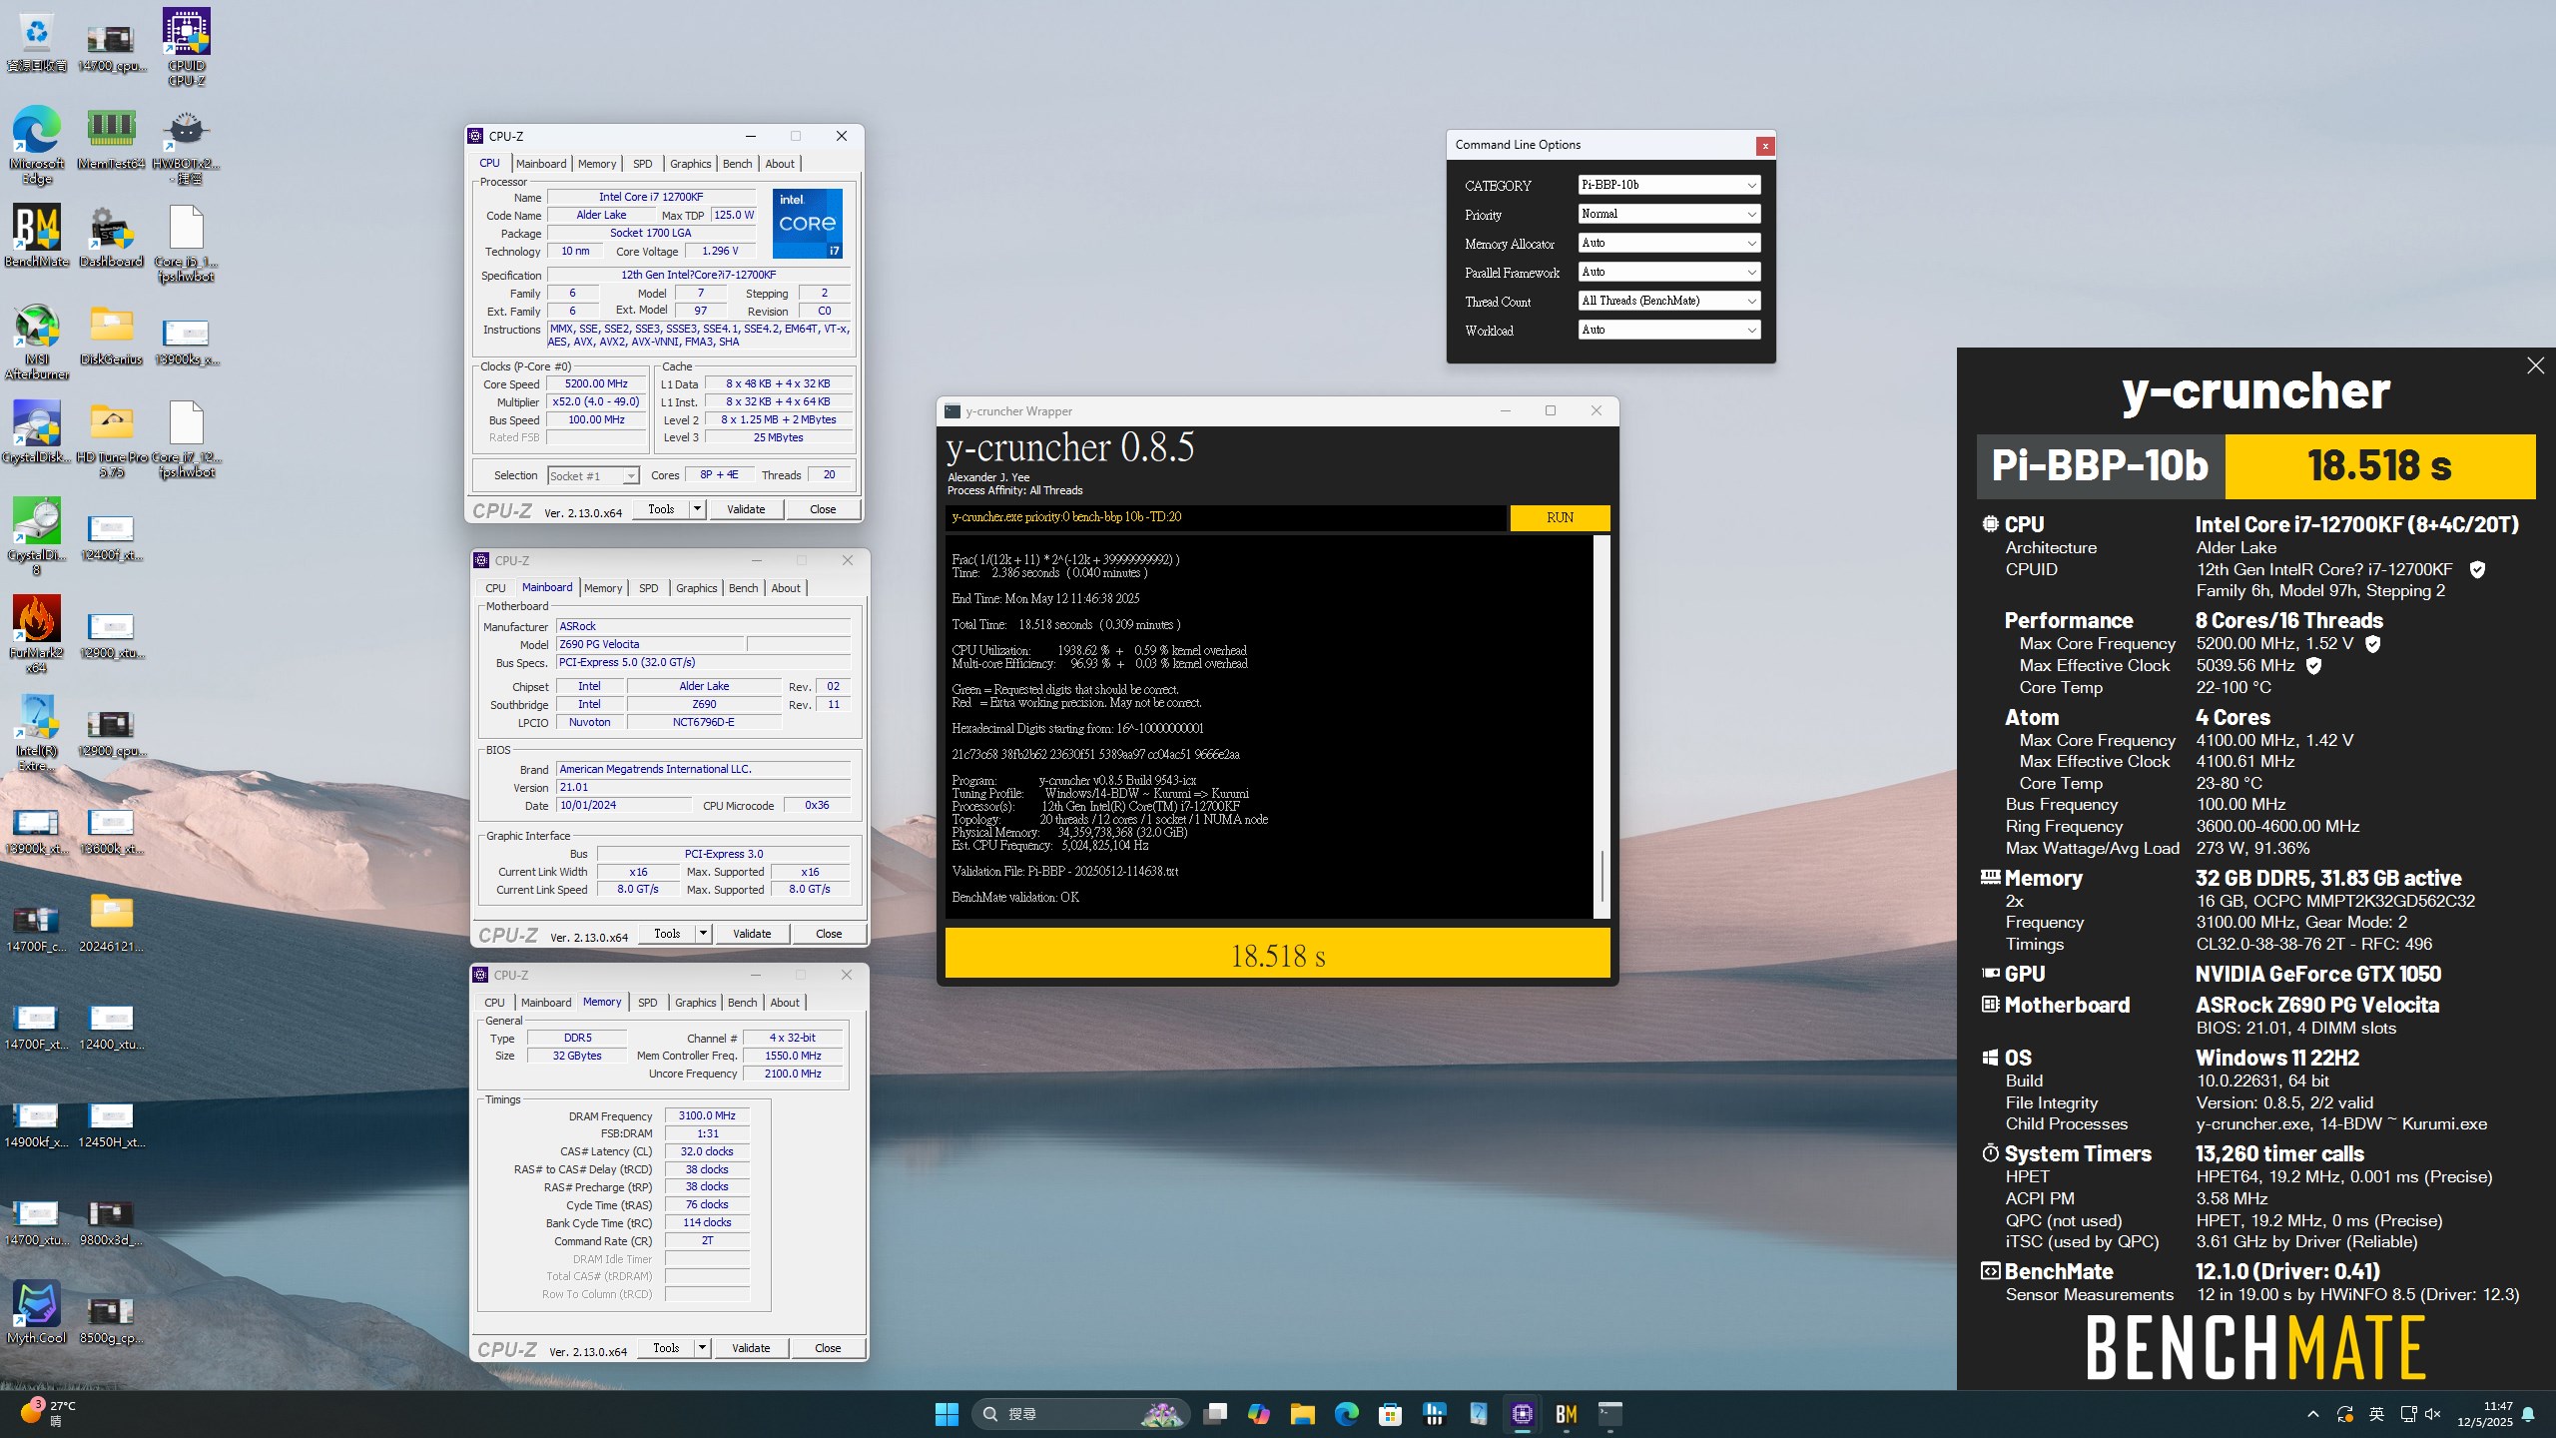Image resolution: width=2556 pixels, height=1438 pixels.
Task: Launch HD Tune Pro 5.75
Action: point(111,439)
